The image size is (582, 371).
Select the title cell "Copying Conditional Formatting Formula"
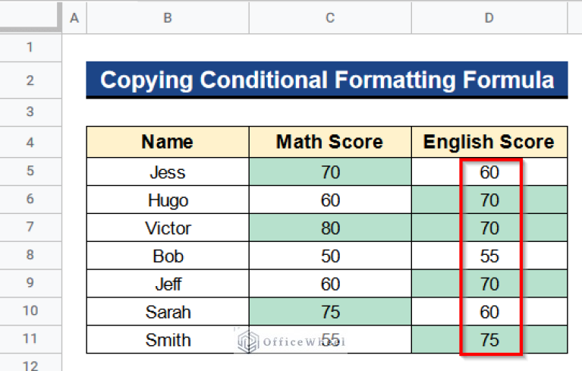327,80
